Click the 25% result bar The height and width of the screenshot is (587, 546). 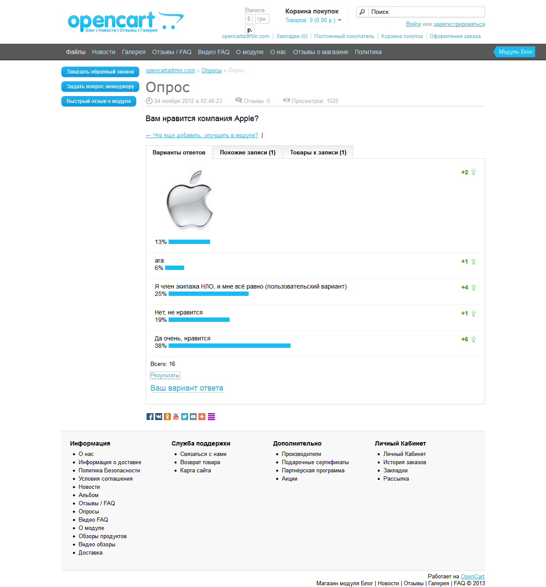208,294
